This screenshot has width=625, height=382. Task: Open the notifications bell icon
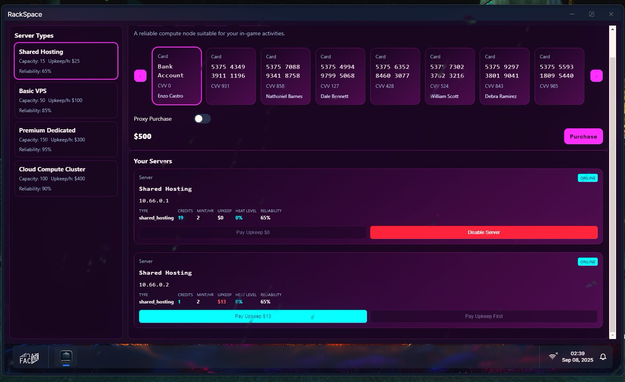[x=603, y=357]
